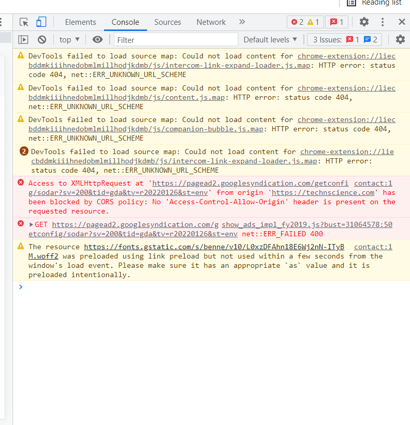
Task: Show the console sidebar
Action: pos(23,40)
